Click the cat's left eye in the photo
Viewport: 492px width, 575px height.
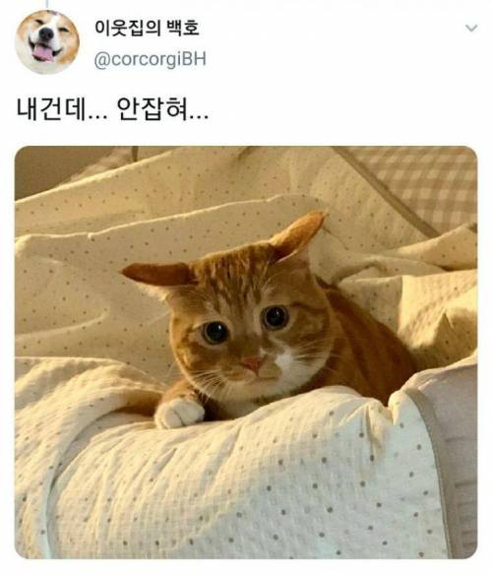click(x=215, y=332)
